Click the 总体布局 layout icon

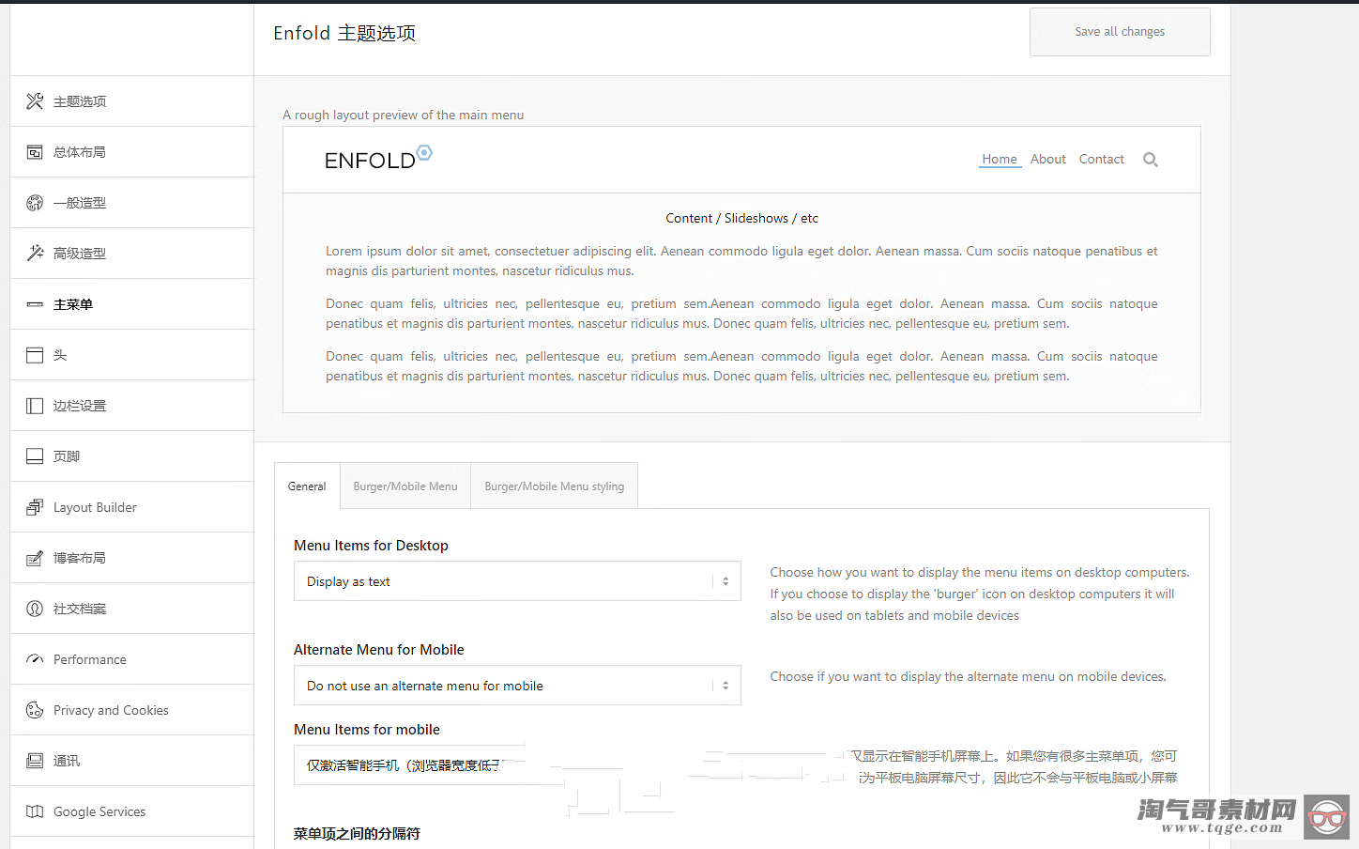pos(35,152)
